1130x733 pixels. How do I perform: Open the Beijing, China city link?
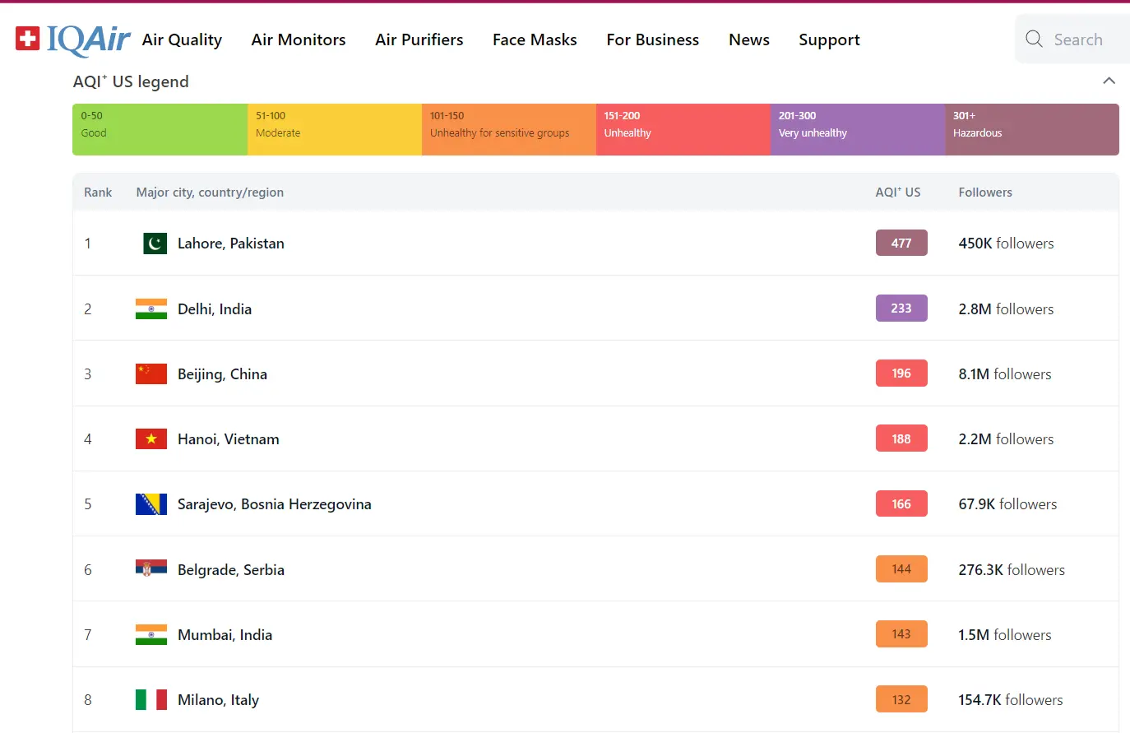tap(222, 374)
